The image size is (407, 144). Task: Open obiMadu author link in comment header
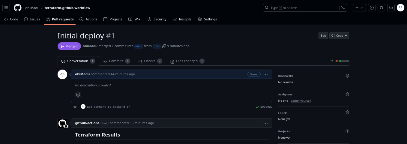point(82,74)
